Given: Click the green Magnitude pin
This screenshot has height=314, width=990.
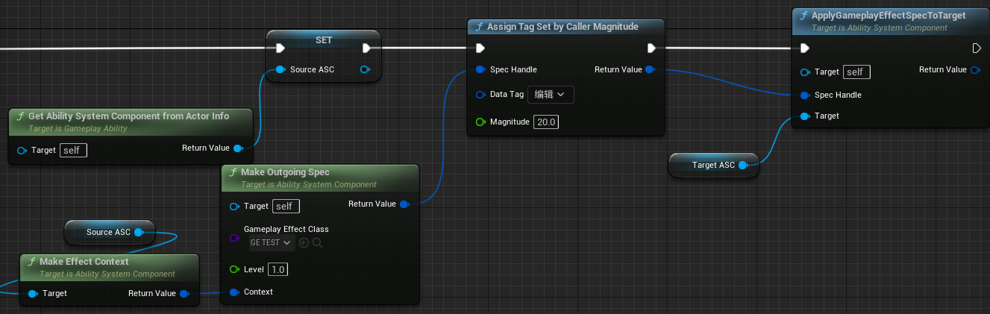Looking at the screenshot, I should click(x=480, y=122).
